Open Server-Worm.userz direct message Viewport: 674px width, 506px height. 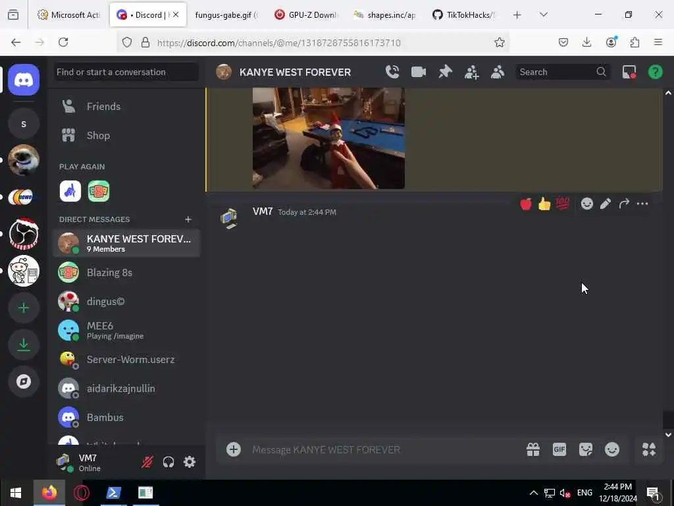(126, 359)
